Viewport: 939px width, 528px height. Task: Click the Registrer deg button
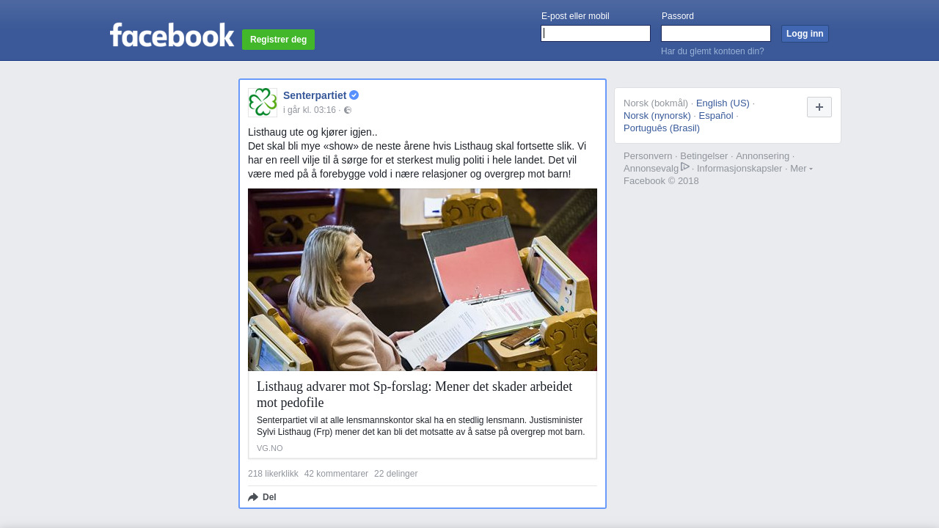278,40
